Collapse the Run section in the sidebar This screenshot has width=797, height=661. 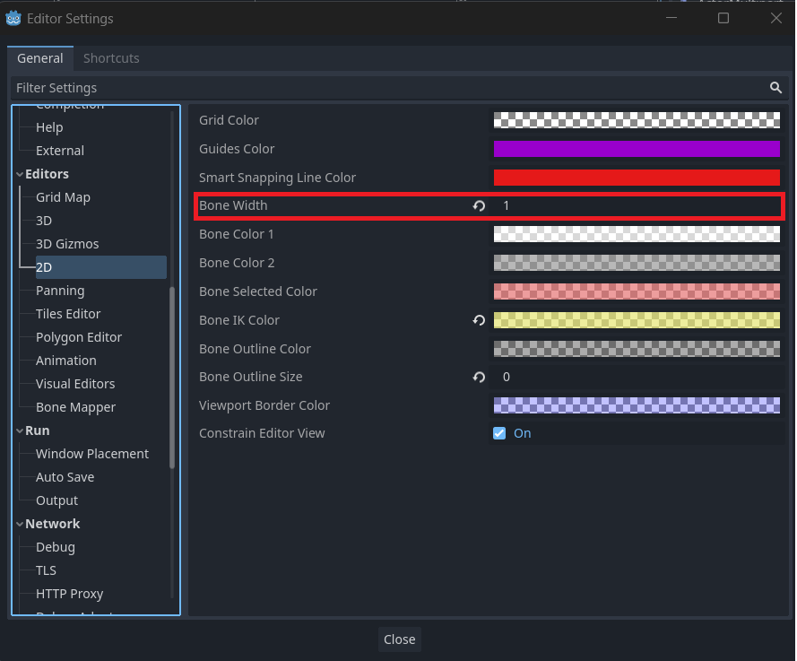point(20,431)
